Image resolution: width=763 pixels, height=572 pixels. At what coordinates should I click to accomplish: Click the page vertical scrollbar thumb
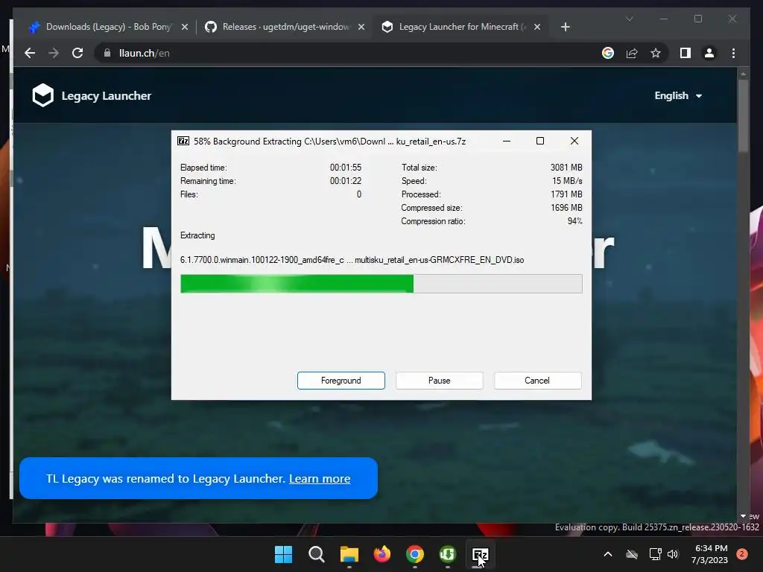pyautogui.click(x=743, y=115)
